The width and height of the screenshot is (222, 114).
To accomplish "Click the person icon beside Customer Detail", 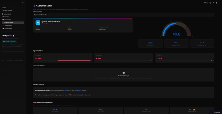I will click(x=34, y=6).
